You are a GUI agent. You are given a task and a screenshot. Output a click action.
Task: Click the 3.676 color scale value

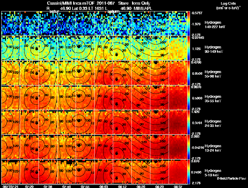(x=195, y=161)
